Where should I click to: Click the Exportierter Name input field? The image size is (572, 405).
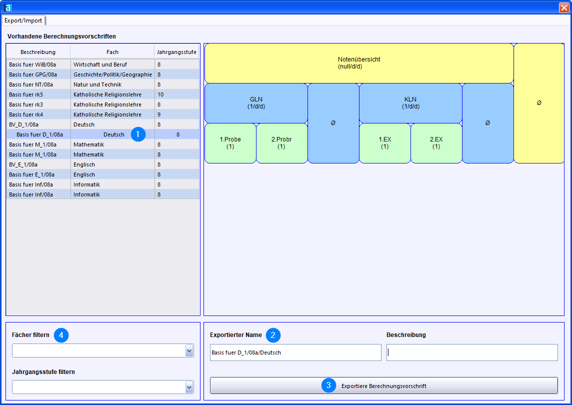[x=295, y=352]
